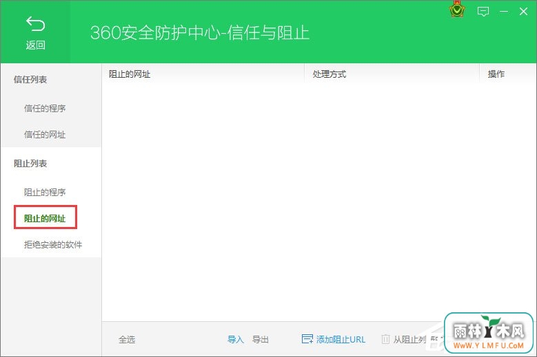The width and height of the screenshot is (537, 357).
Task: Minimize the 360 window
Action: point(503,12)
